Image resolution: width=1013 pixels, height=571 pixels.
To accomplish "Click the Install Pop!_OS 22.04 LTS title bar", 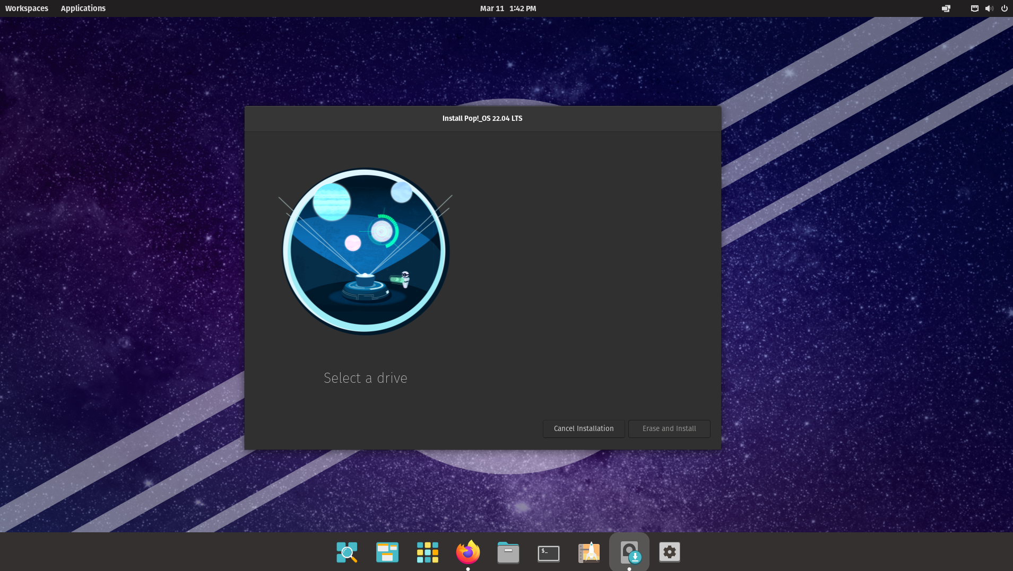I will click(x=482, y=118).
